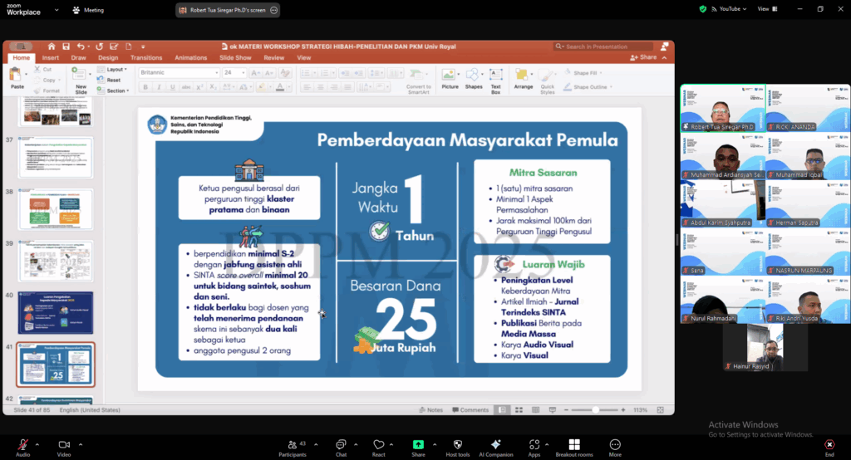Click the green Share screen icon

tap(418, 445)
